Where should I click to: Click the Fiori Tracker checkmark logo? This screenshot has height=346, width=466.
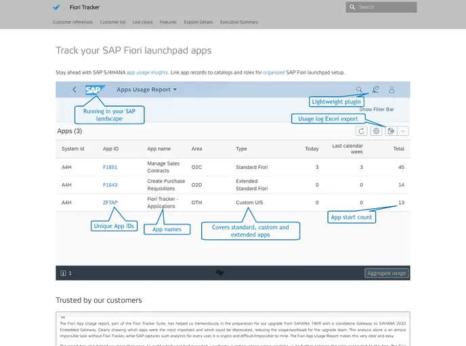tap(56, 7)
